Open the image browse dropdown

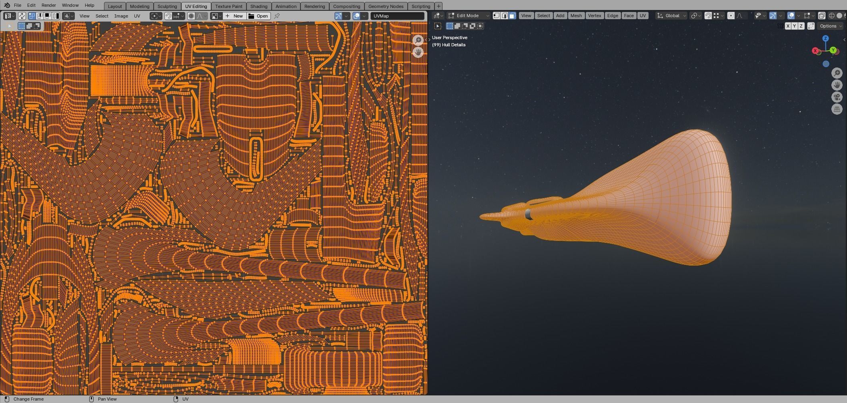click(216, 16)
